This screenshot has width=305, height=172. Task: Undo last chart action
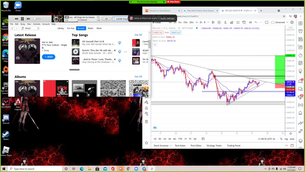pyautogui.click(x=256, y=22)
